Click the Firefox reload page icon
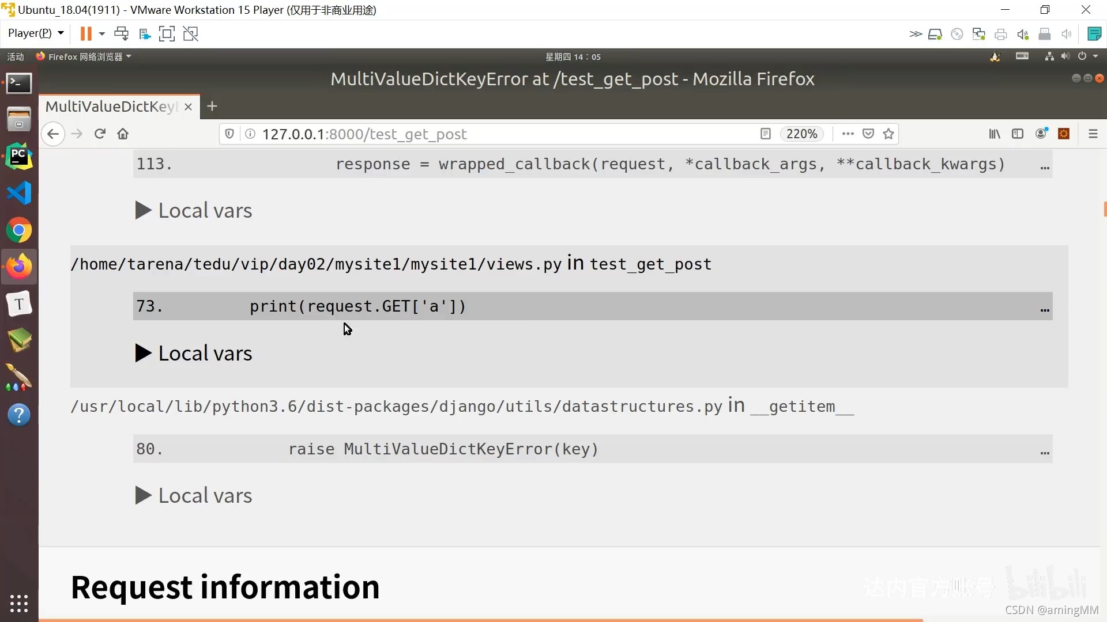1107x622 pixels. [x=100, y=134]
